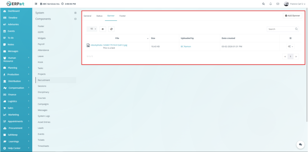This screenshot has width=308, height=152.
Task: Toggle column visibility with the eye icon
Action: [x=103, y=29]
